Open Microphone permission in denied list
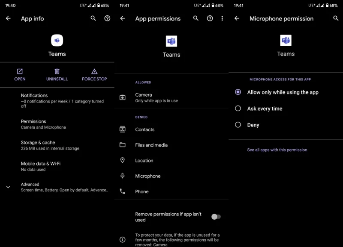The image size is (343, 247). pyautogui.click(x=171, y=176)
